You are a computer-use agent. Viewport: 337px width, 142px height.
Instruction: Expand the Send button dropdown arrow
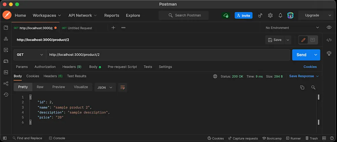click(315, 55)
